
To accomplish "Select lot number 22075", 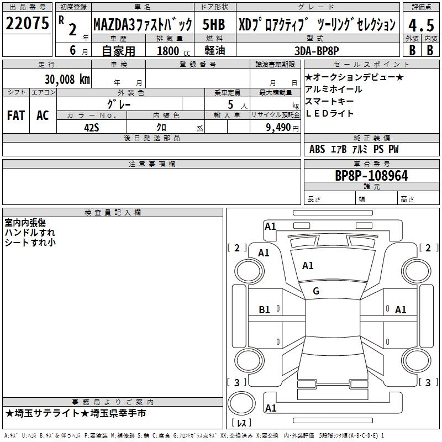I will 27,23.
